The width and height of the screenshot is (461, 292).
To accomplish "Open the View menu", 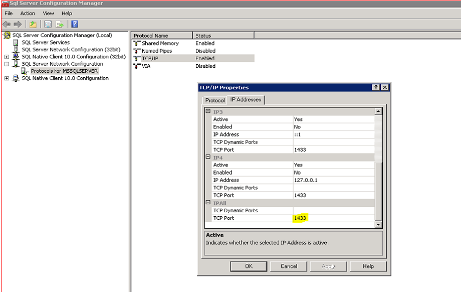I will tap(48, 13).
